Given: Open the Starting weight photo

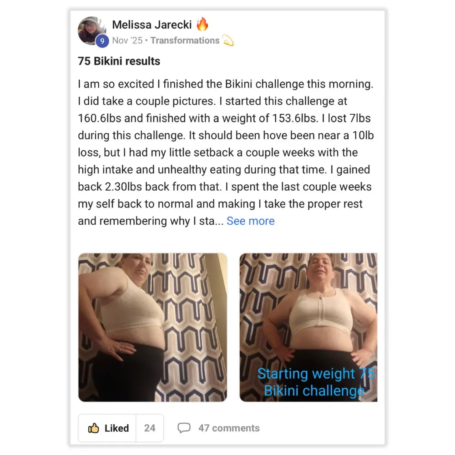Looking at the screenshot, I should (308, 327).
